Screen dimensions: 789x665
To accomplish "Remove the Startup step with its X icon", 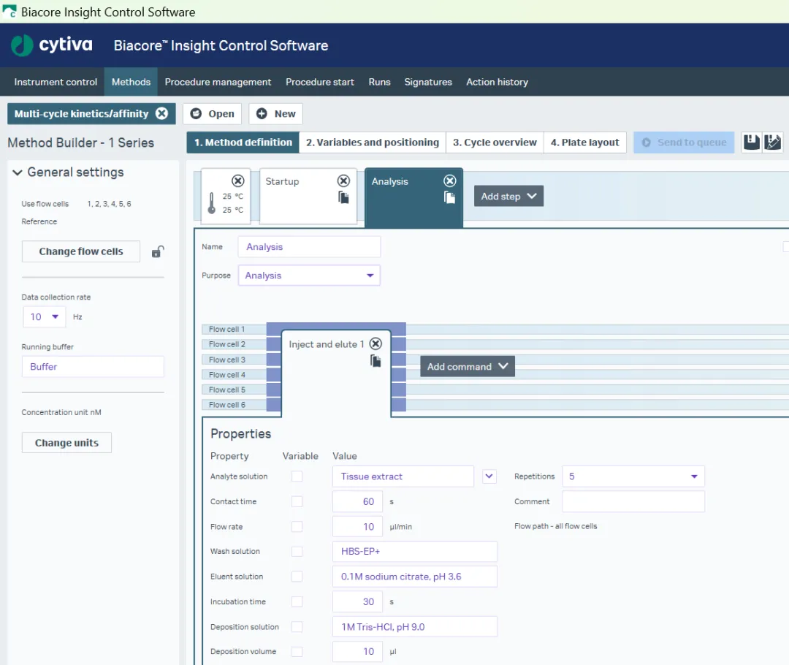I will (x=343, y=181).
